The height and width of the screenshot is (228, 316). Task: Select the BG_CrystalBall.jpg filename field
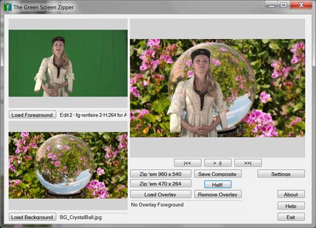click(93, 217)
